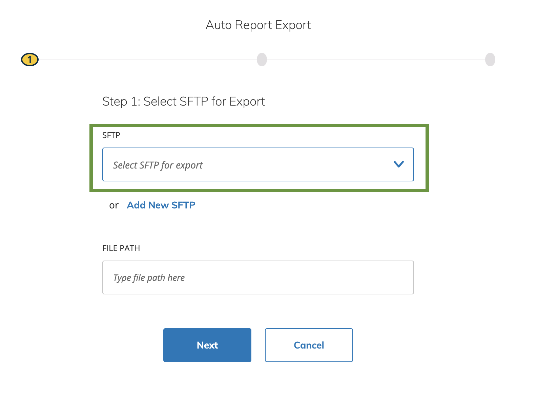Select the middle step circle in progress bar
This screenshot has width=538, height=402.
pos(262,60)
